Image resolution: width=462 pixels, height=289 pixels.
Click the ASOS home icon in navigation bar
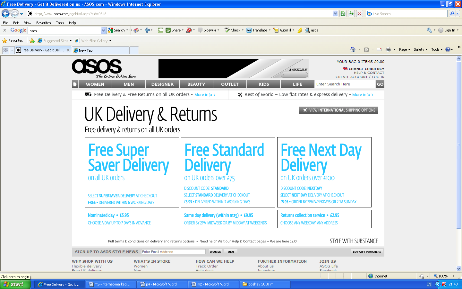pyautogui.click(x=75, y=84)
